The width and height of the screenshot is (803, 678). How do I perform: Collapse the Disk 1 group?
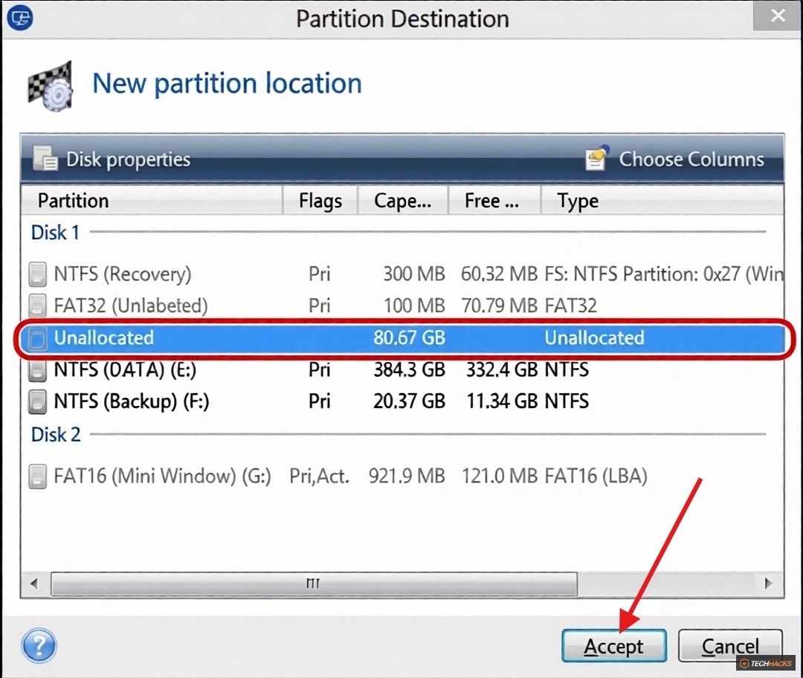54,232
